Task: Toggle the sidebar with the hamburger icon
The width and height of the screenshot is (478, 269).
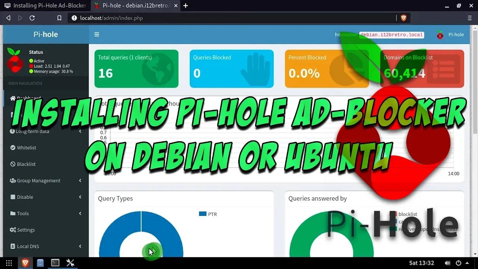Action: coord(97,34)
